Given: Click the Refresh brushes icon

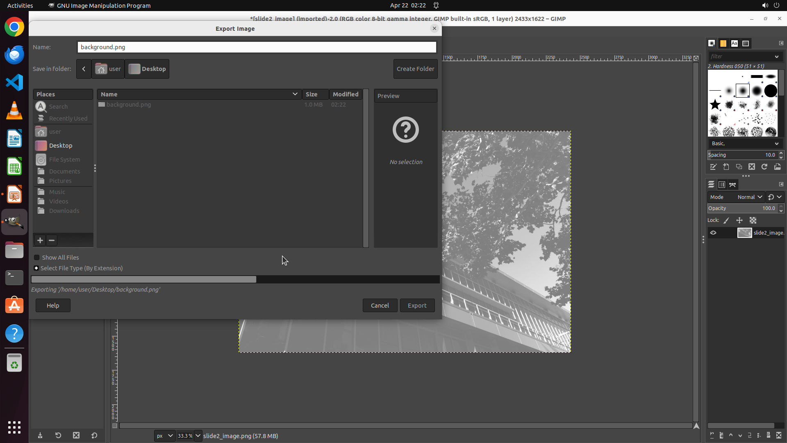Looking at the screenshot, I should coord(764,167).
